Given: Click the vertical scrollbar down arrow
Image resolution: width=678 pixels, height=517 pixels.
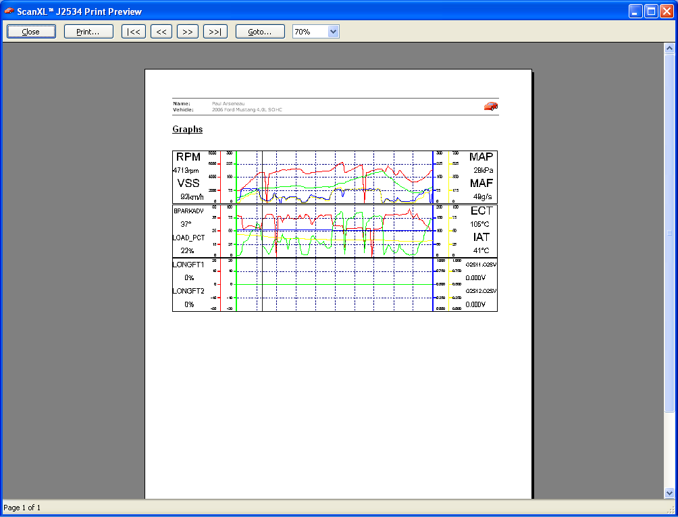Looking at the screenshot, I should [x=669, y=493].
